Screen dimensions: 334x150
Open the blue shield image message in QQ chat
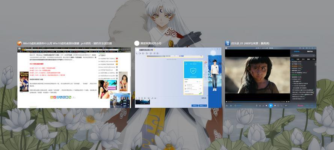193,78
